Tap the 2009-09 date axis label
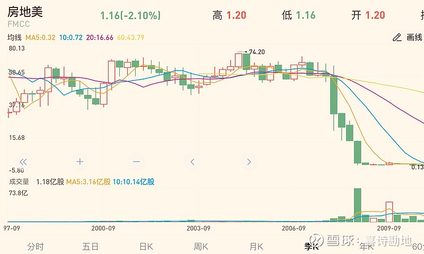The width and height of the screenshot is (424, 254). pos(389,229)
